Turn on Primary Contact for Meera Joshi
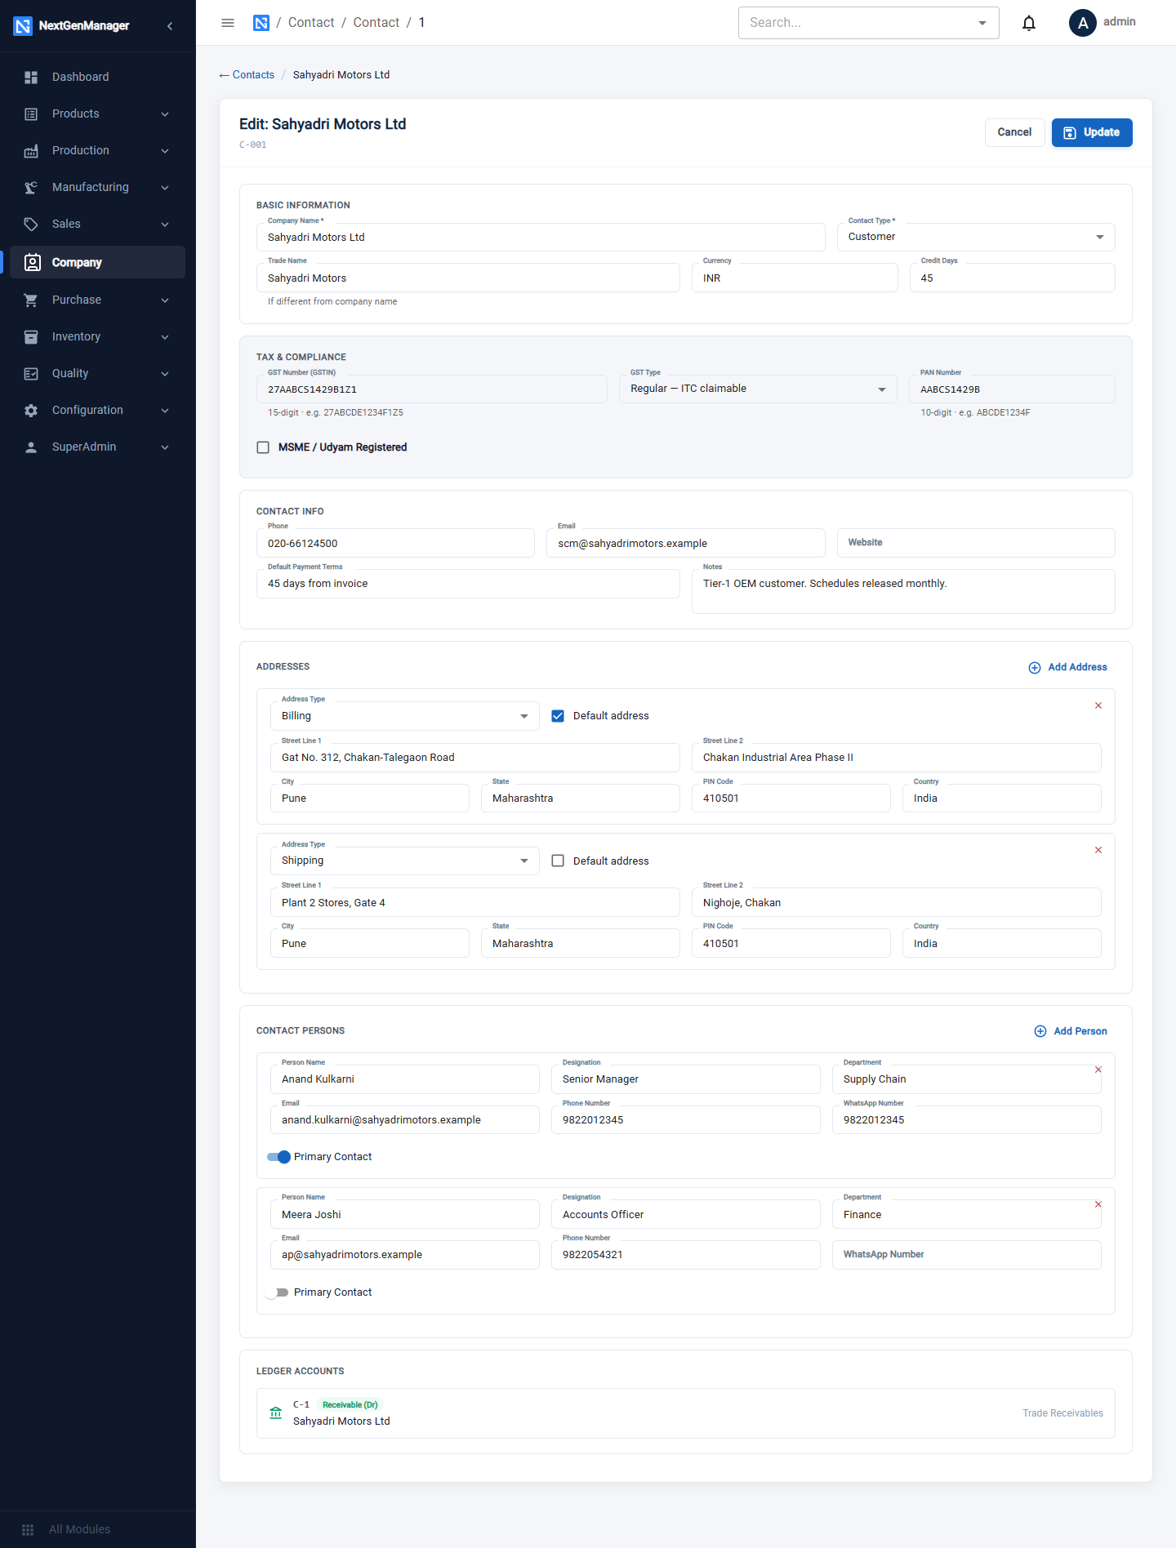Image resolution: width=1176 pixels, height=1548 pixels. tap(278, 1292)
